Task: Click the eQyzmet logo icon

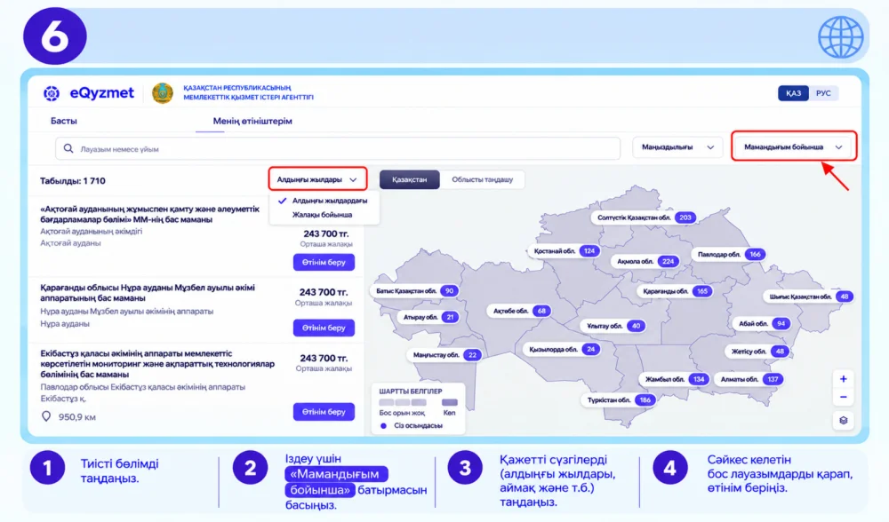Action: click(52, 93)
